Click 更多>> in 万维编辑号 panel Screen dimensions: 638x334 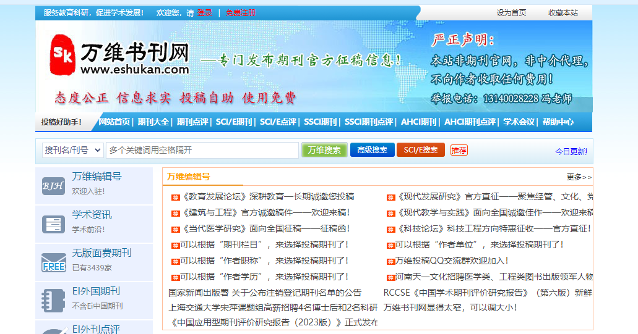pyautogui.click(x=579, y=177)
